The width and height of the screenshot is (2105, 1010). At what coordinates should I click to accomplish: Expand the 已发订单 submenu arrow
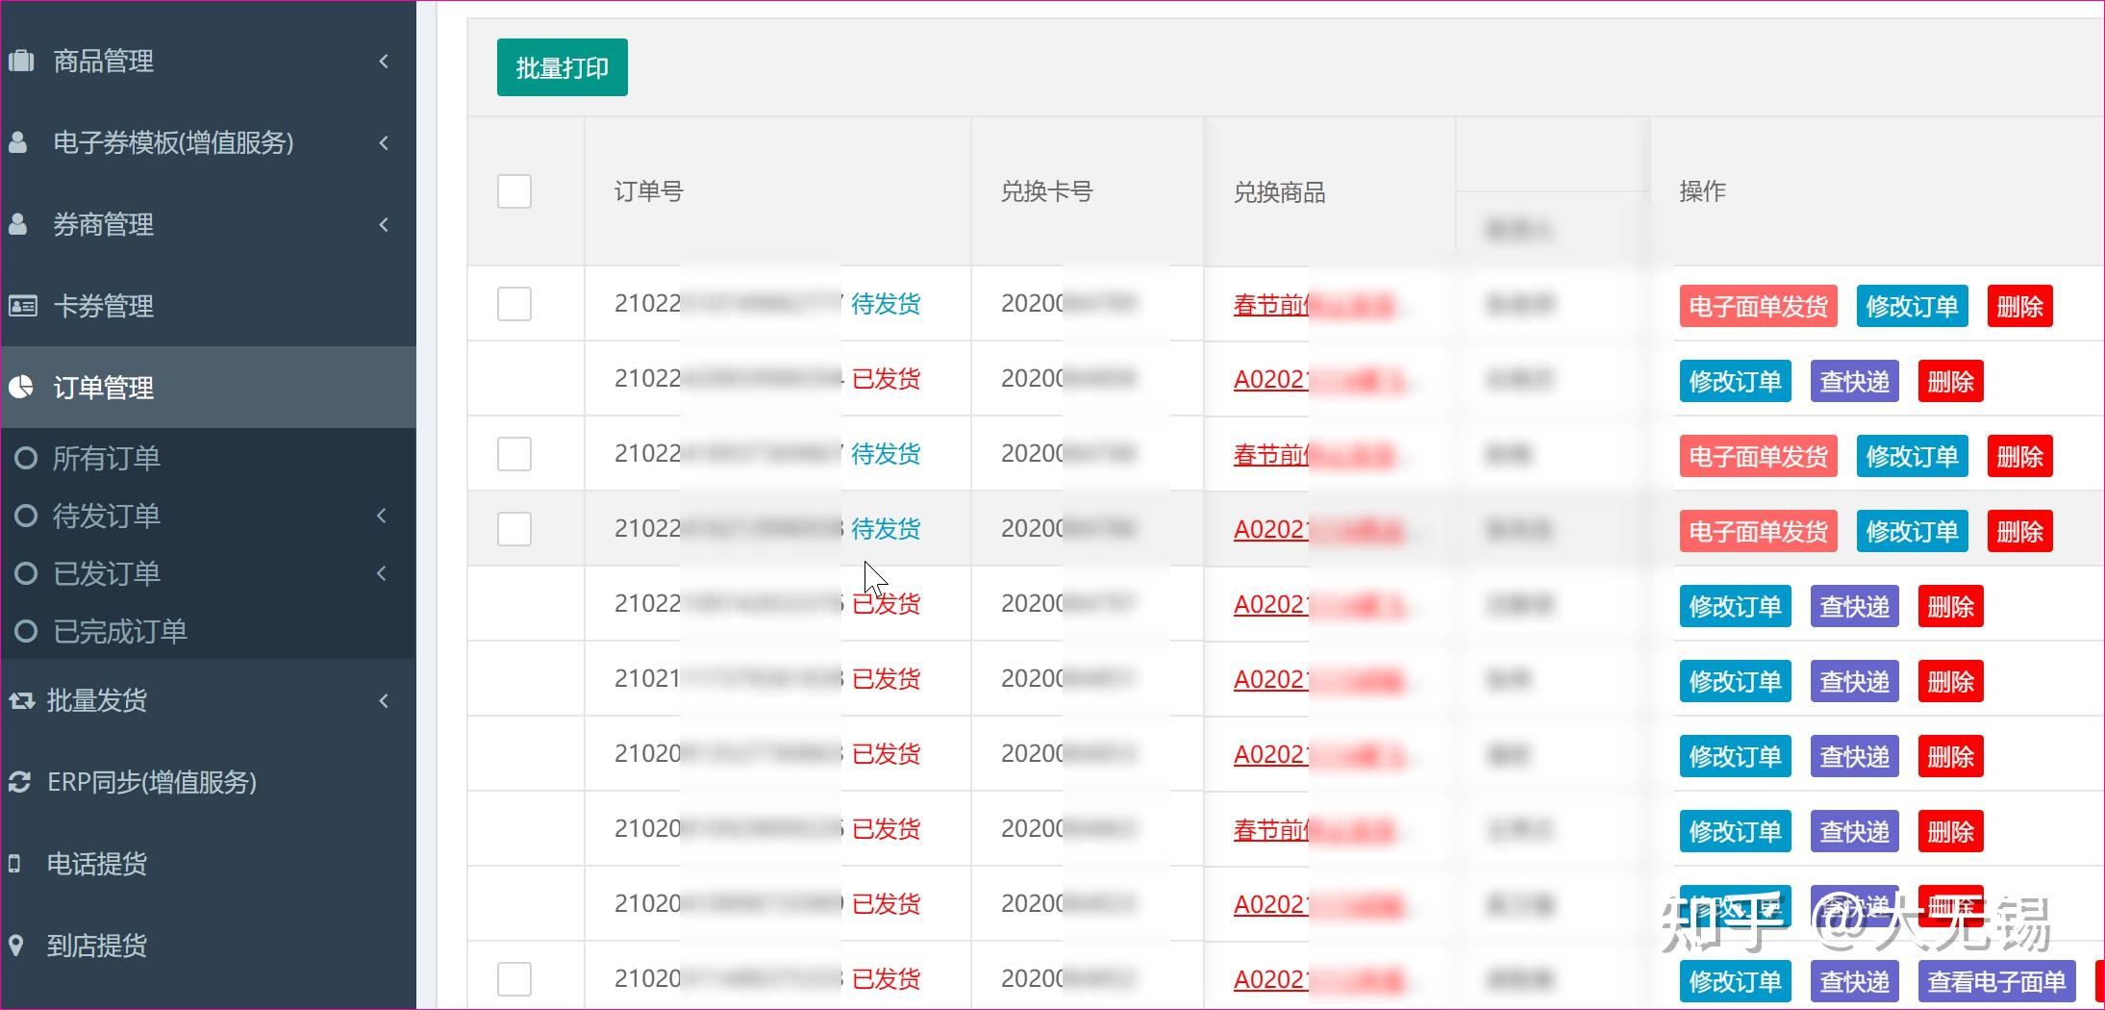click(x=382, y=573)
